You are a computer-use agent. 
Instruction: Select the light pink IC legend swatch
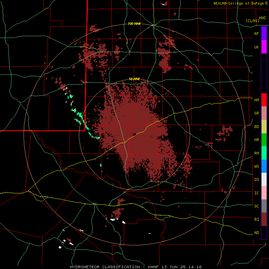pyautogui.click(x=264, y=193)
